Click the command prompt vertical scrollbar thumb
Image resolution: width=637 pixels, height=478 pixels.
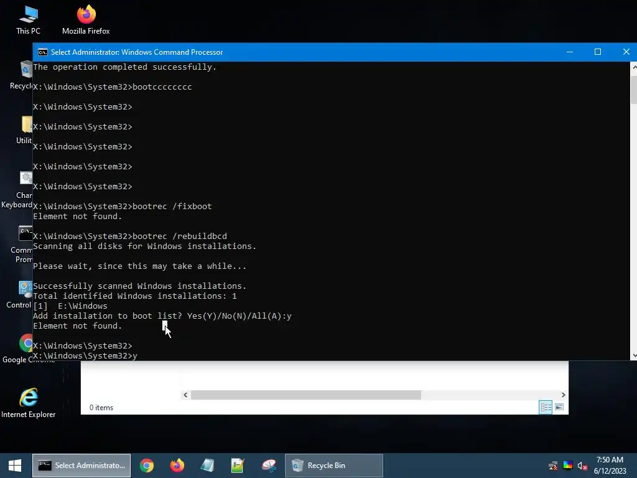tap(634, 90)
